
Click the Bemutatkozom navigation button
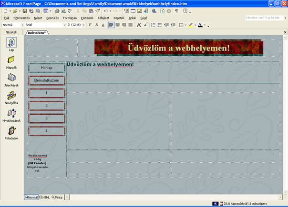click(46, 80)
